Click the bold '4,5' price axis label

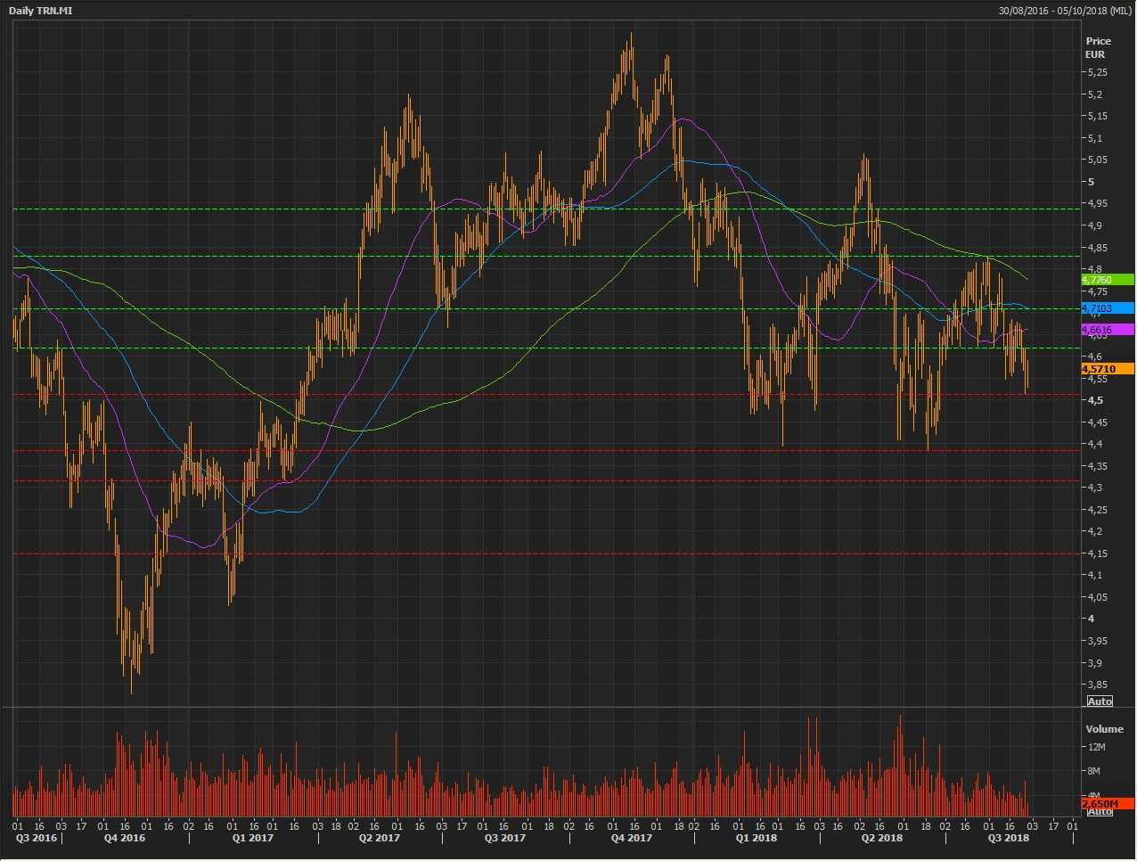click(1095, 400)
